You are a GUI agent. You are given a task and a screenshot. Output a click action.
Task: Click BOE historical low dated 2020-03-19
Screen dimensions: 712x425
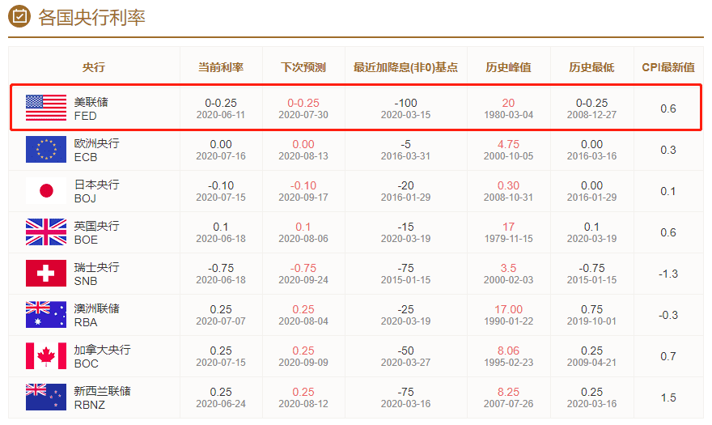(x=591, y=232)
